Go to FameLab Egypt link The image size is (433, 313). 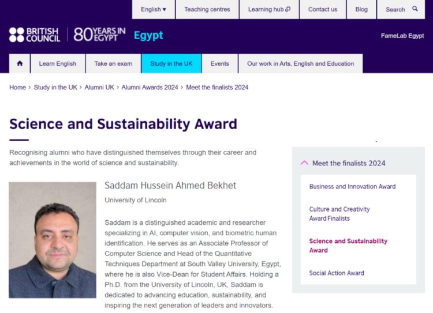[402, 36]
